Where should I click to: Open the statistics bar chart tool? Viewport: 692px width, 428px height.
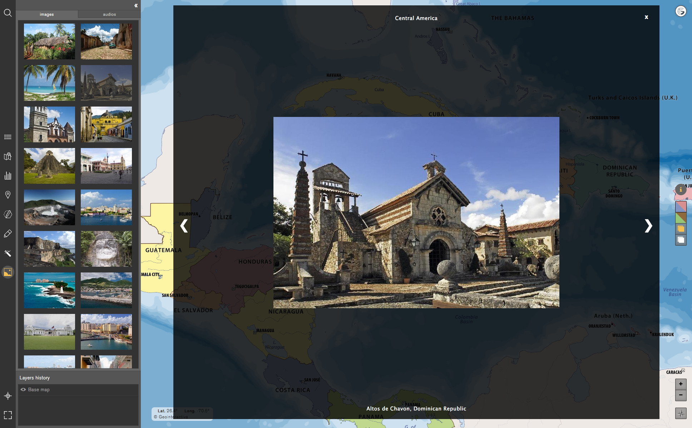tap(8, 176)
